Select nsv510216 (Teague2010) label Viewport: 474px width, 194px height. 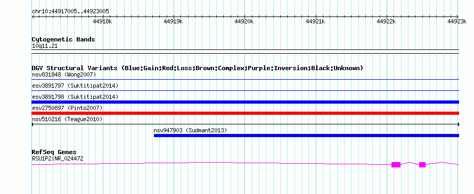[67, 119]
